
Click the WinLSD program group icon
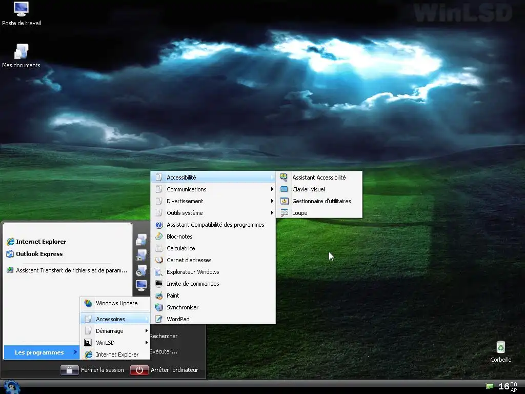tap(88, 342)
